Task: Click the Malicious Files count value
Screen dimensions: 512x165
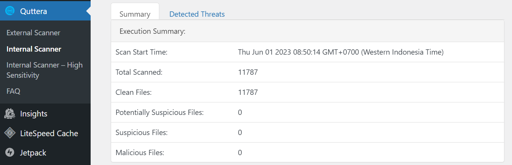Action: (240, 152)
